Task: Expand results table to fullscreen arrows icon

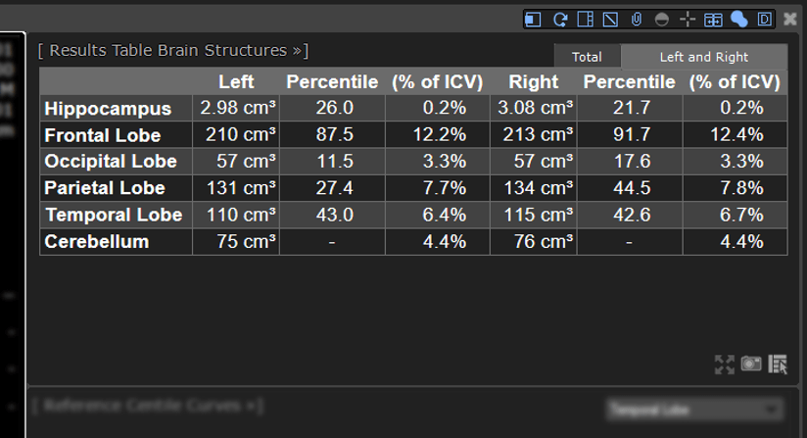Action: click(x=725, y=365)
